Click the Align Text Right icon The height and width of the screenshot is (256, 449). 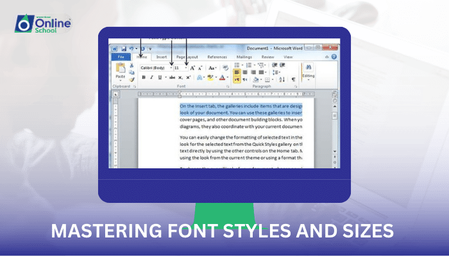[253, 72]
